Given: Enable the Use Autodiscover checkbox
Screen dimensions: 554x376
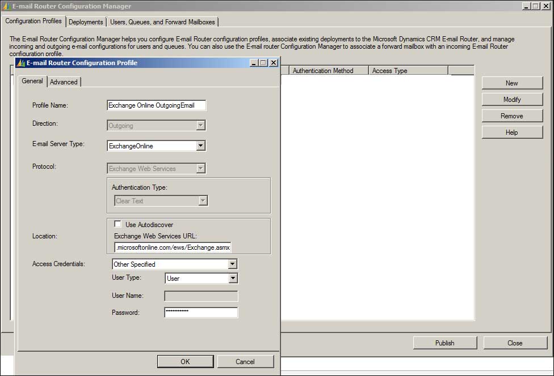Looking at the screenshot, I should (118, 224).
